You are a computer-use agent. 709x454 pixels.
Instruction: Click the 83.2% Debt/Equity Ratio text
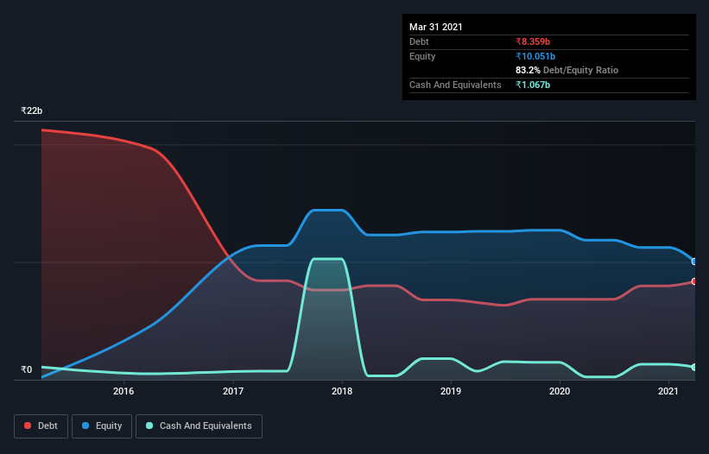567,70
